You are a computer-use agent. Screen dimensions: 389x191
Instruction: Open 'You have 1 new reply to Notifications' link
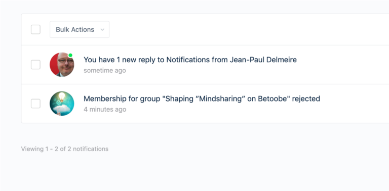(x=190, y=60)
